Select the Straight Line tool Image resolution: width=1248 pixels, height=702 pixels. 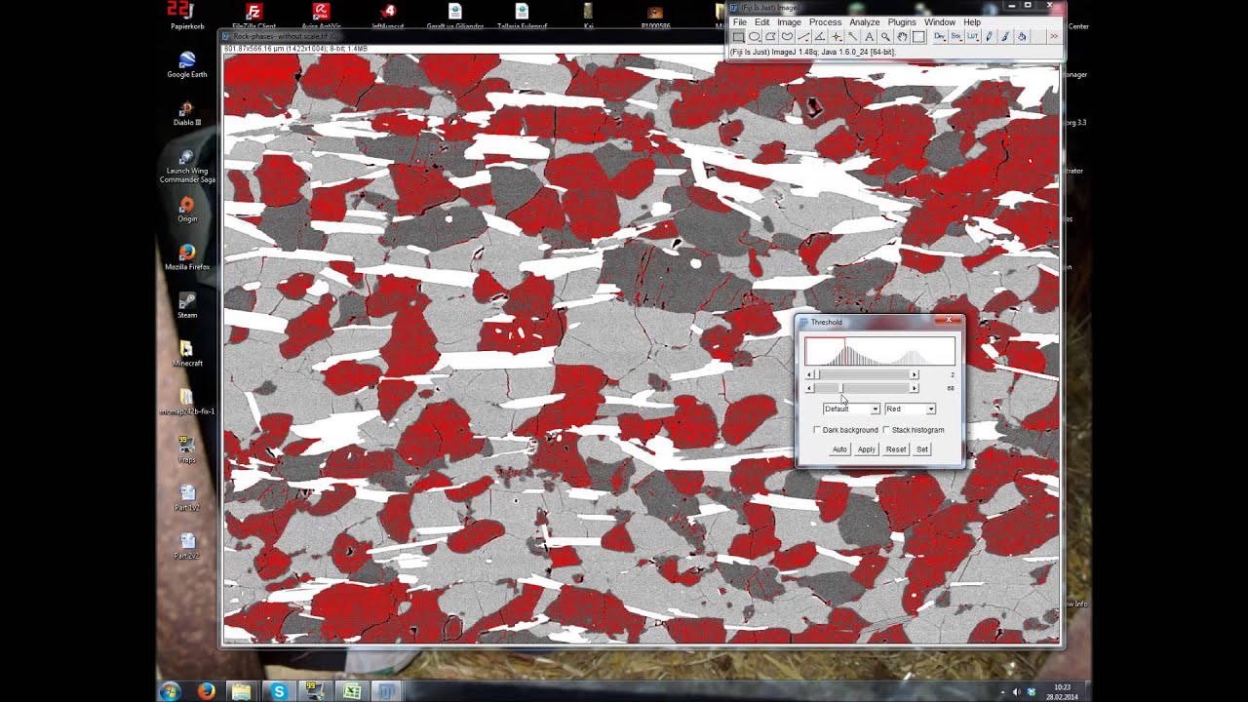[803, 36]
